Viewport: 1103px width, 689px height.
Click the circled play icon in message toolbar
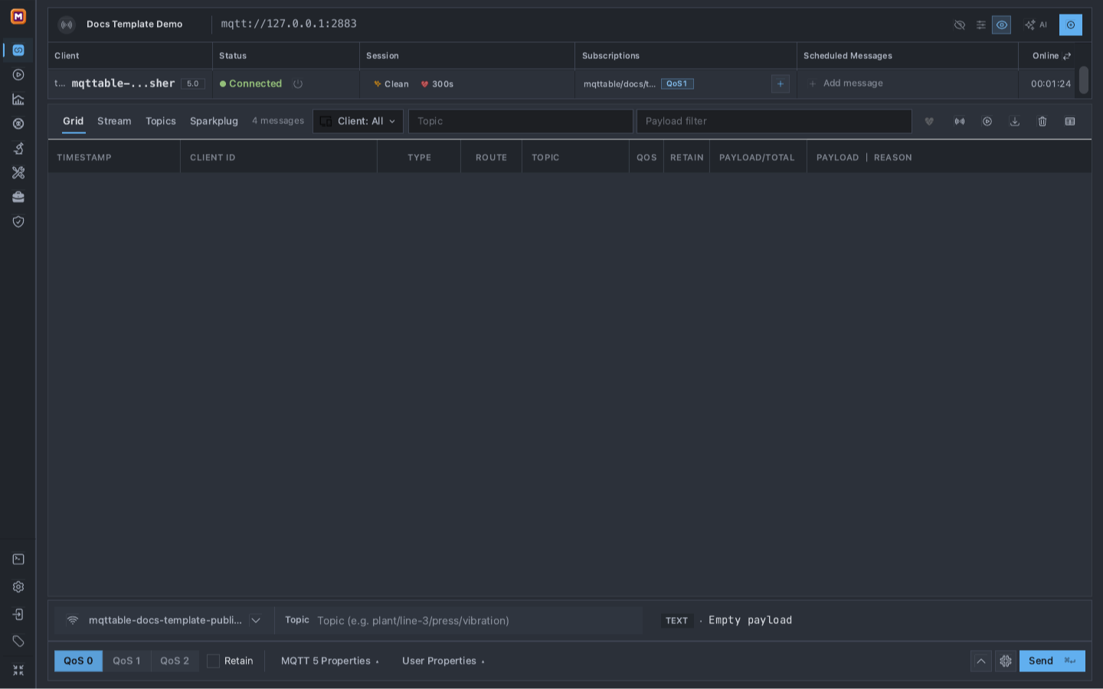coord(987,122)
